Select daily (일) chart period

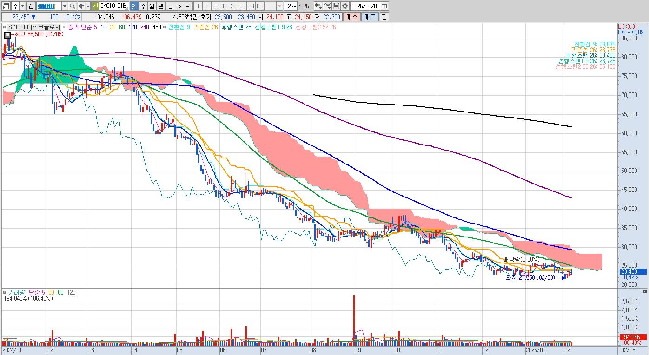click(x=134, y=6)
